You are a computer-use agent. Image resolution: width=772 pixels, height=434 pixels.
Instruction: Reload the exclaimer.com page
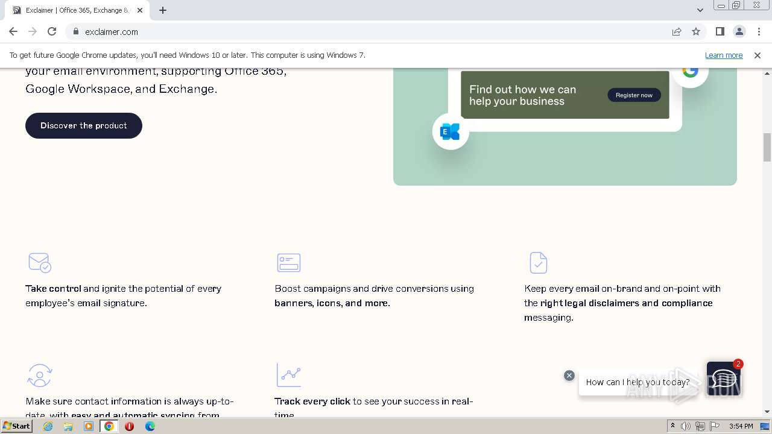click(x=52, y=31)
